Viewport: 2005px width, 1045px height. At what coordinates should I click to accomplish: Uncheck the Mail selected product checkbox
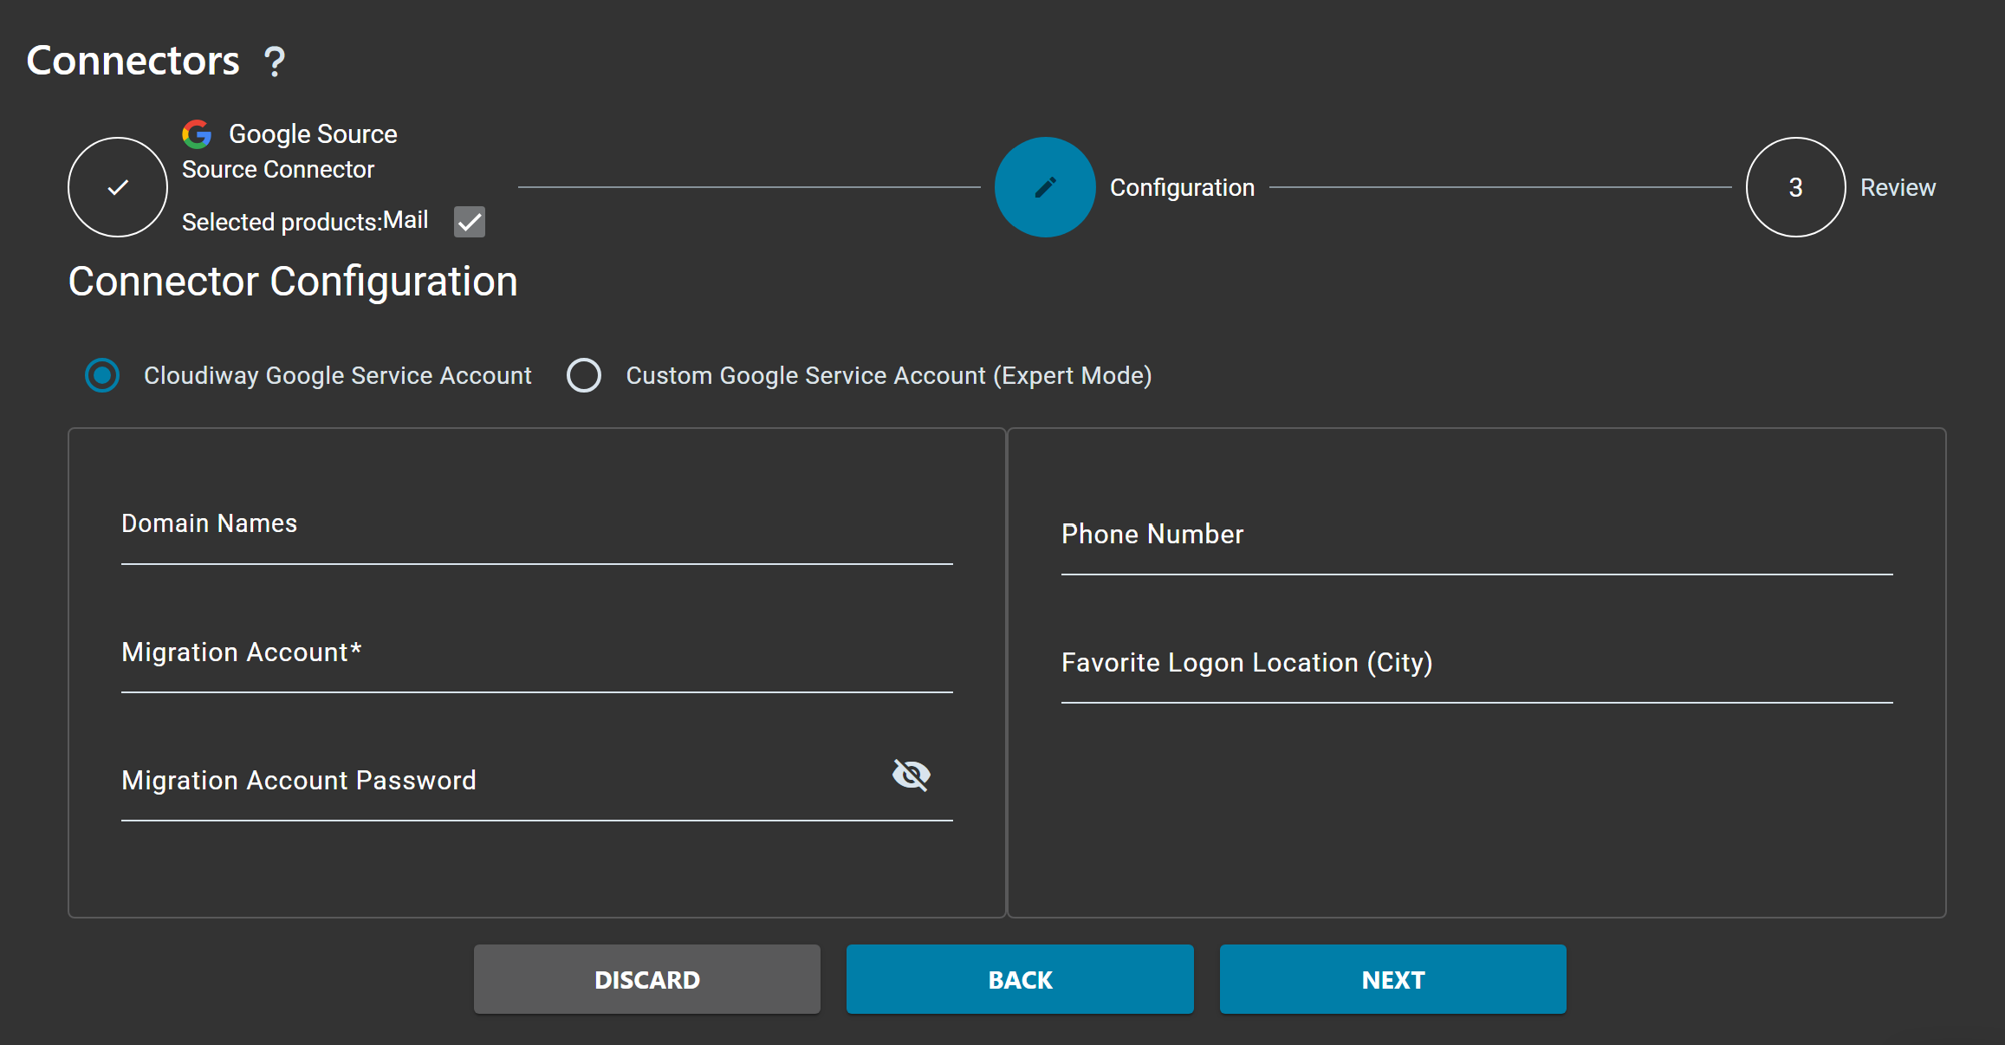469,222
